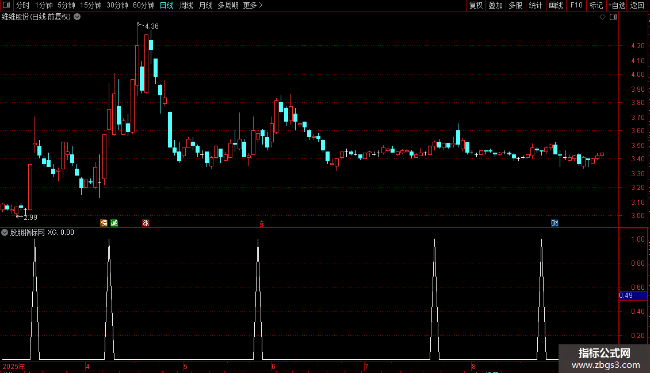Add stock via +自选 button
The image size is (650, 373).
[617, 5]
